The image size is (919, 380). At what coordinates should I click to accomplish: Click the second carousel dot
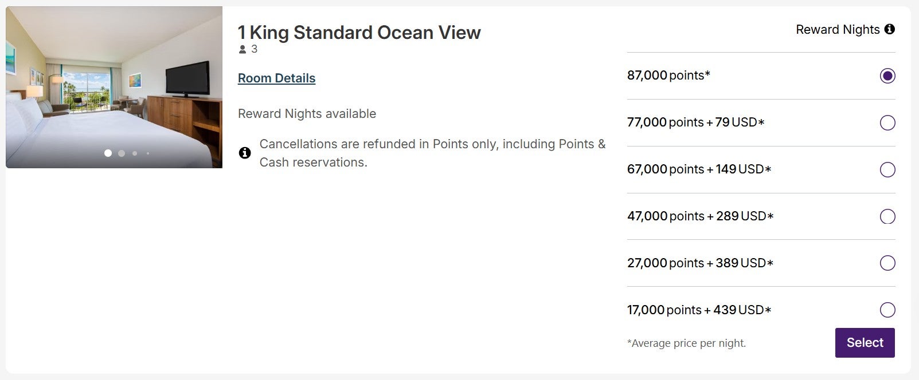(x=121, y=153)
